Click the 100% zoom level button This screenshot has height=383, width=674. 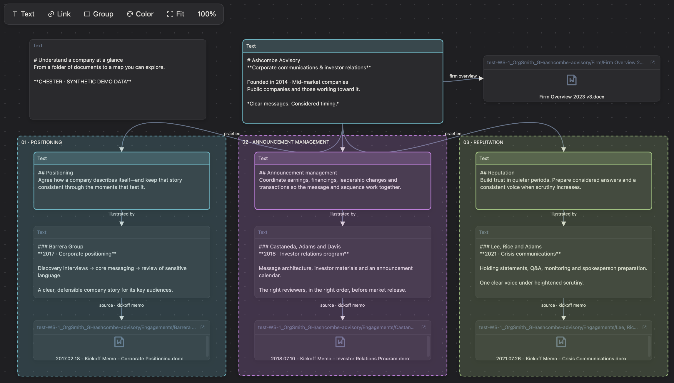(206, 14)
